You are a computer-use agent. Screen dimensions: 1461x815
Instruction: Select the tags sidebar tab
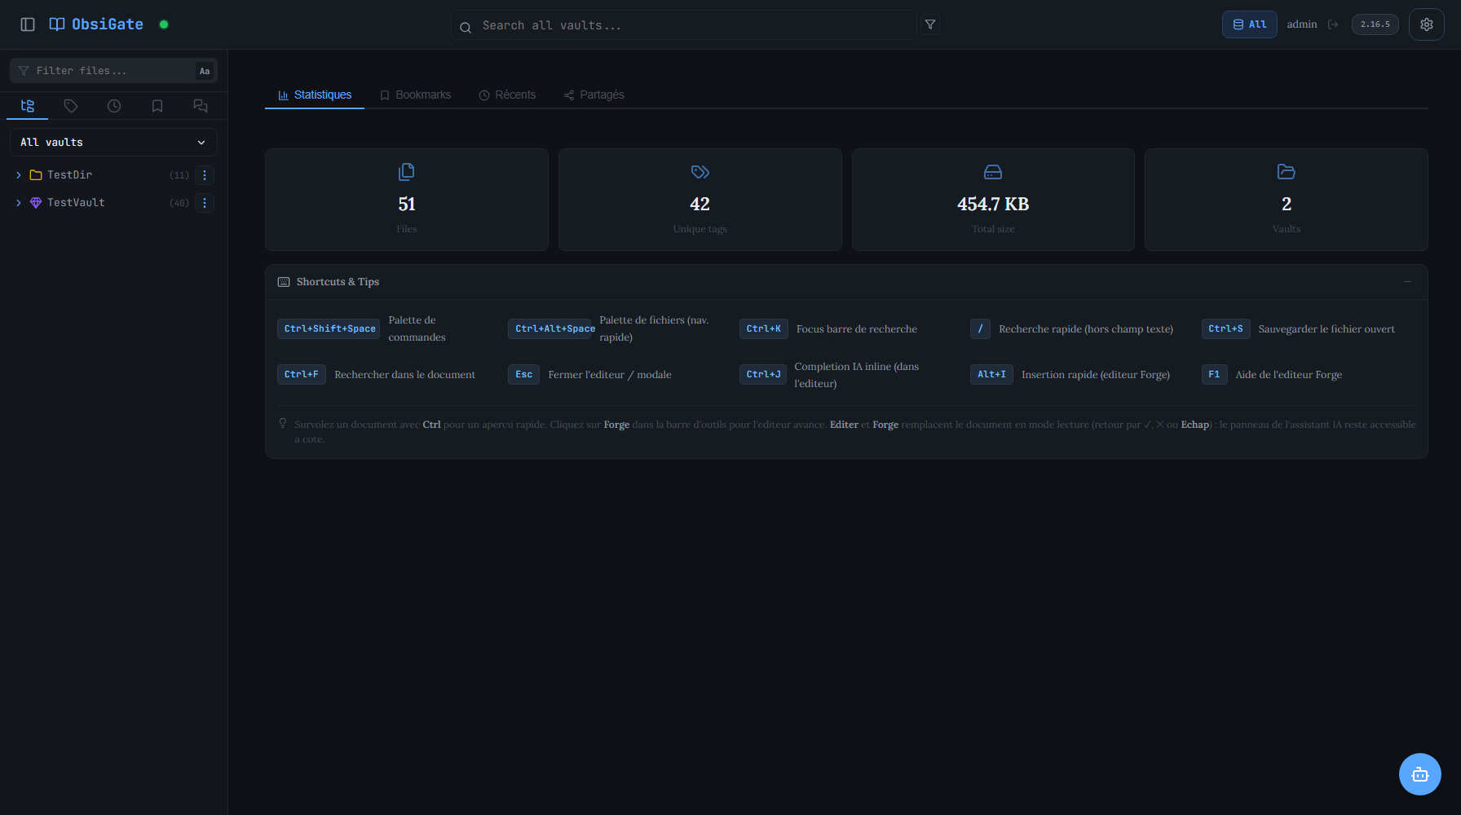tap(71, 106)
